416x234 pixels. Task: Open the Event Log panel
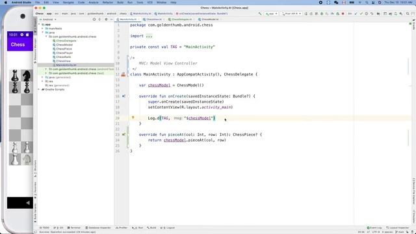(x=374, y=227)
